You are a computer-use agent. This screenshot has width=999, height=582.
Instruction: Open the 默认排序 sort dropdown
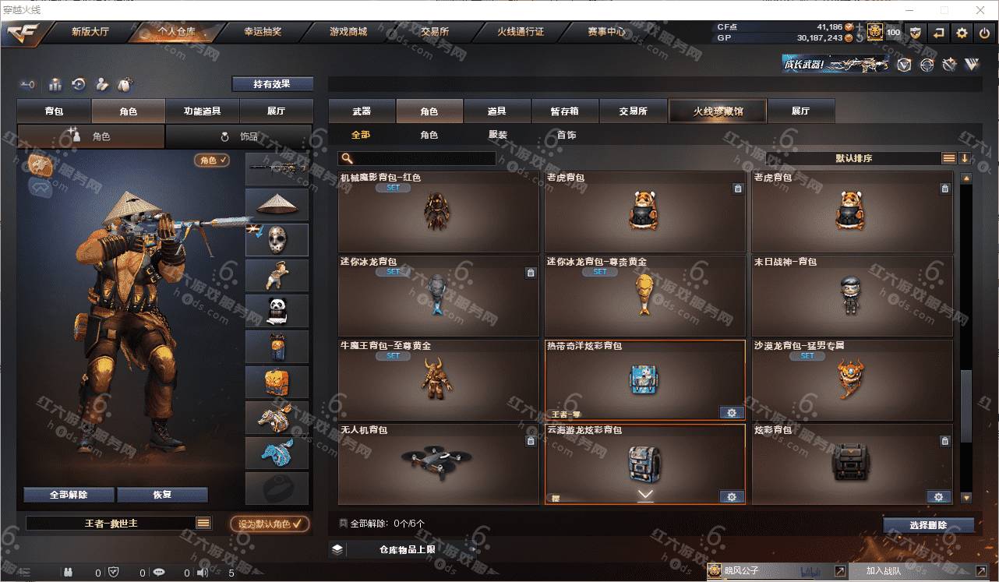(853, 158)
